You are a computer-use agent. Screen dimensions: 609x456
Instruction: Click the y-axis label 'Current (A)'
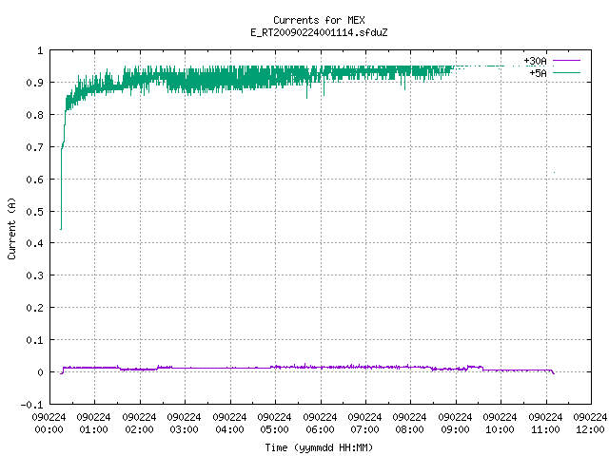11,228
